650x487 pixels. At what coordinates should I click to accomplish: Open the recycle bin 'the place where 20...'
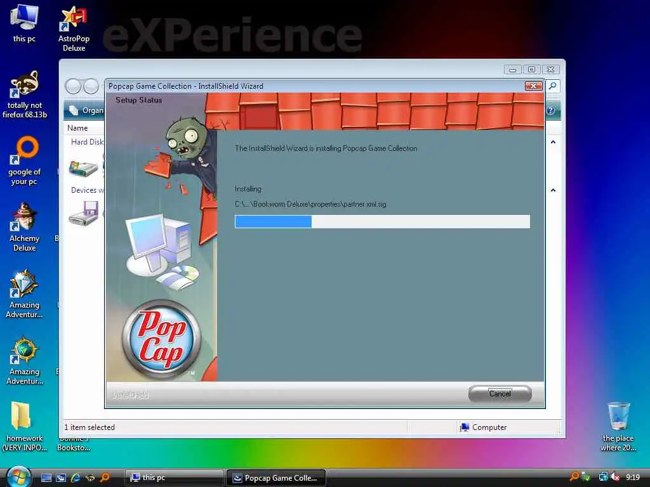[618, 427]
